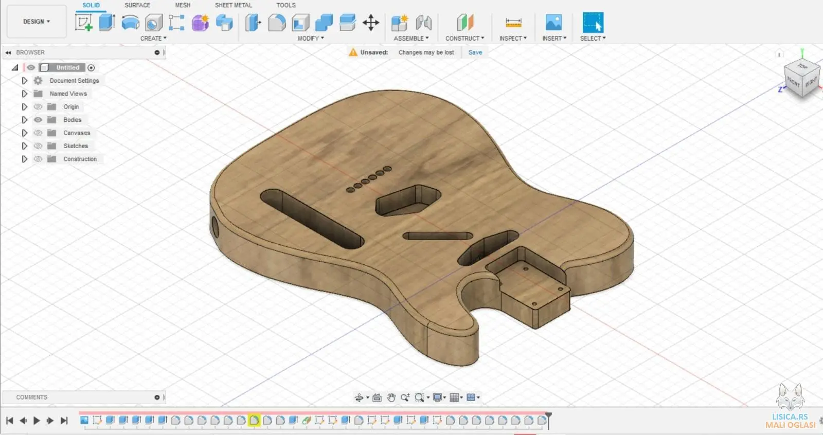This screenshot has height=435, width=823.
Task: Expand the Sketches folder
Action: pyautogui.click(x=24, y=146)
